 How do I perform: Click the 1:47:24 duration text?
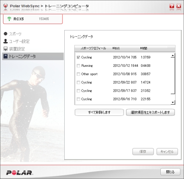146,82
